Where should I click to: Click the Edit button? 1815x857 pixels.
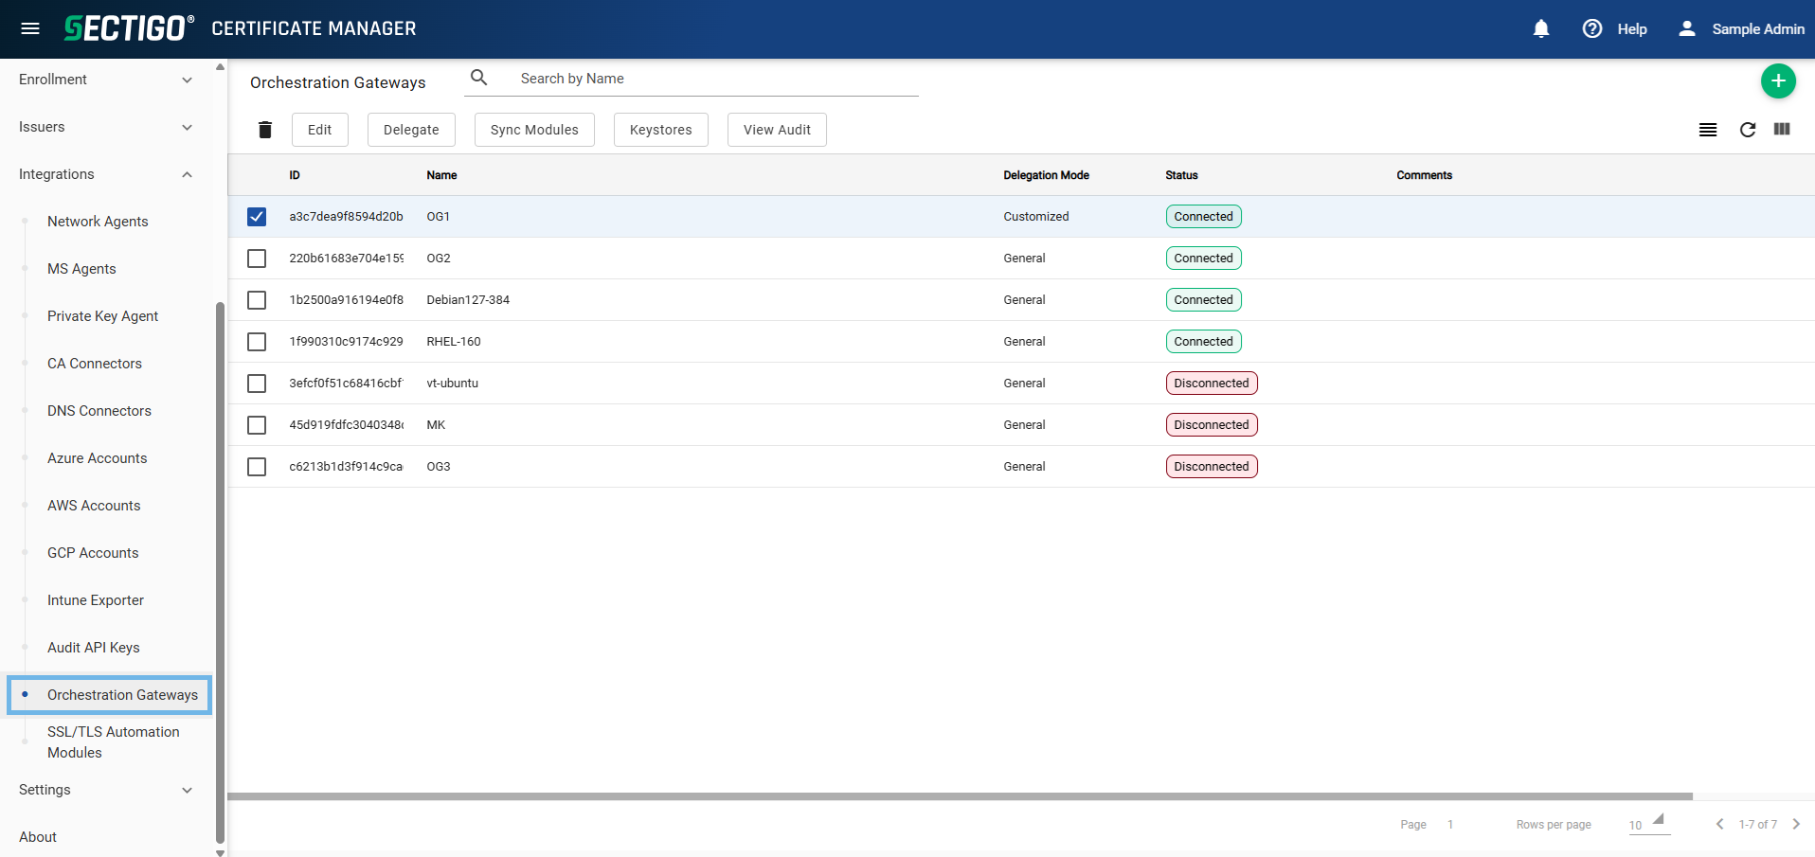(320, 130)
